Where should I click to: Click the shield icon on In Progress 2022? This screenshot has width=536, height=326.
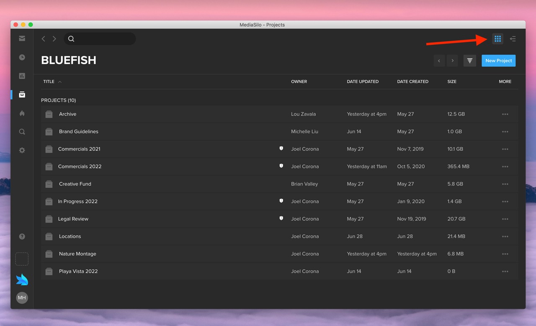(x=281, y=201)
